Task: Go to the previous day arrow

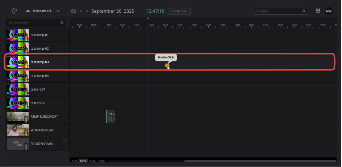Action: click(x=81, y=11)
